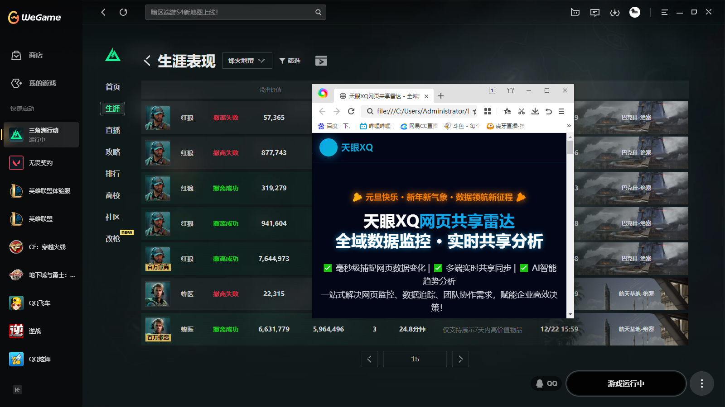Open CF穿越火线 from quick launch
The image size is (725, 407).
16,247
